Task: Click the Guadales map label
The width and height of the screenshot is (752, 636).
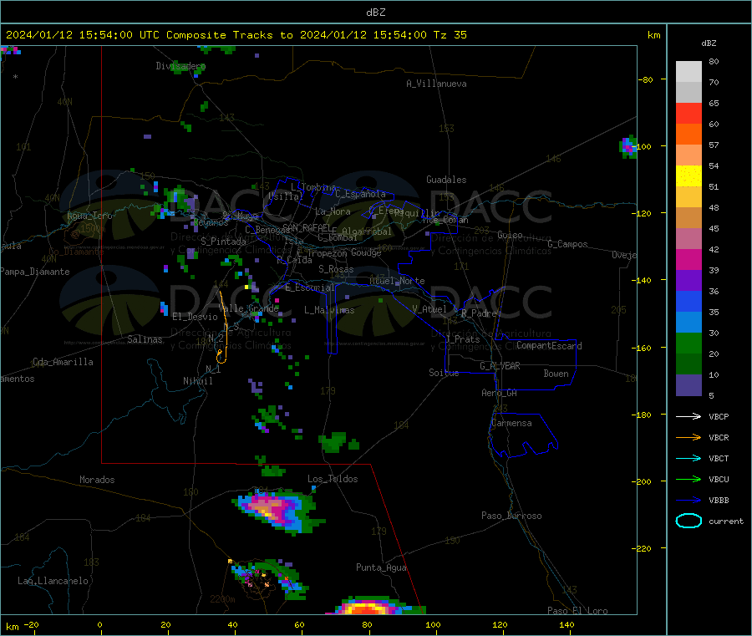Action: (x=446, y=180)
